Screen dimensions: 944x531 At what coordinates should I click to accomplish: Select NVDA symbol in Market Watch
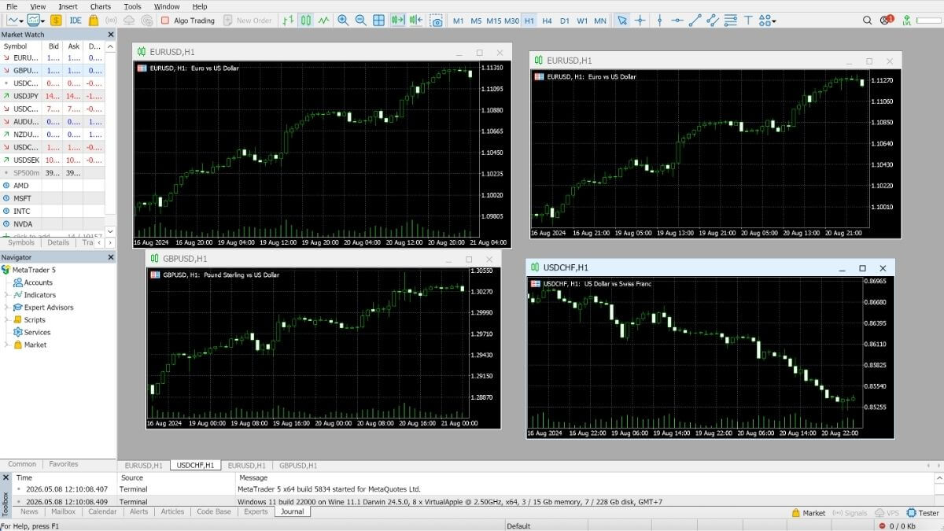52,224
